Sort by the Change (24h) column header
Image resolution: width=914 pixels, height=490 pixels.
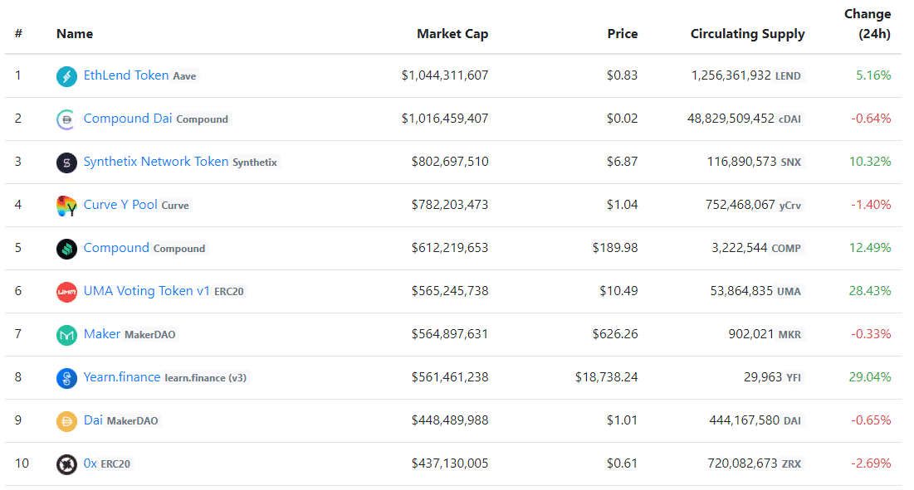pyautogui.click(x=868, y=24)
